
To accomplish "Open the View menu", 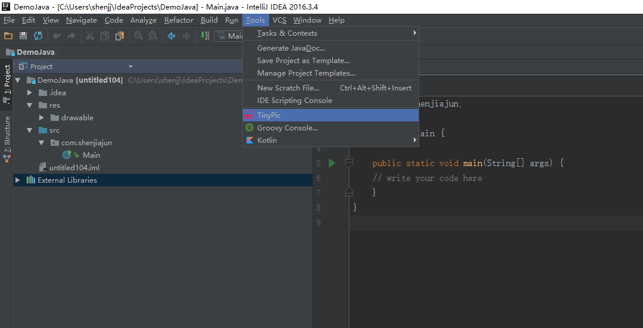I will (51, 20).
